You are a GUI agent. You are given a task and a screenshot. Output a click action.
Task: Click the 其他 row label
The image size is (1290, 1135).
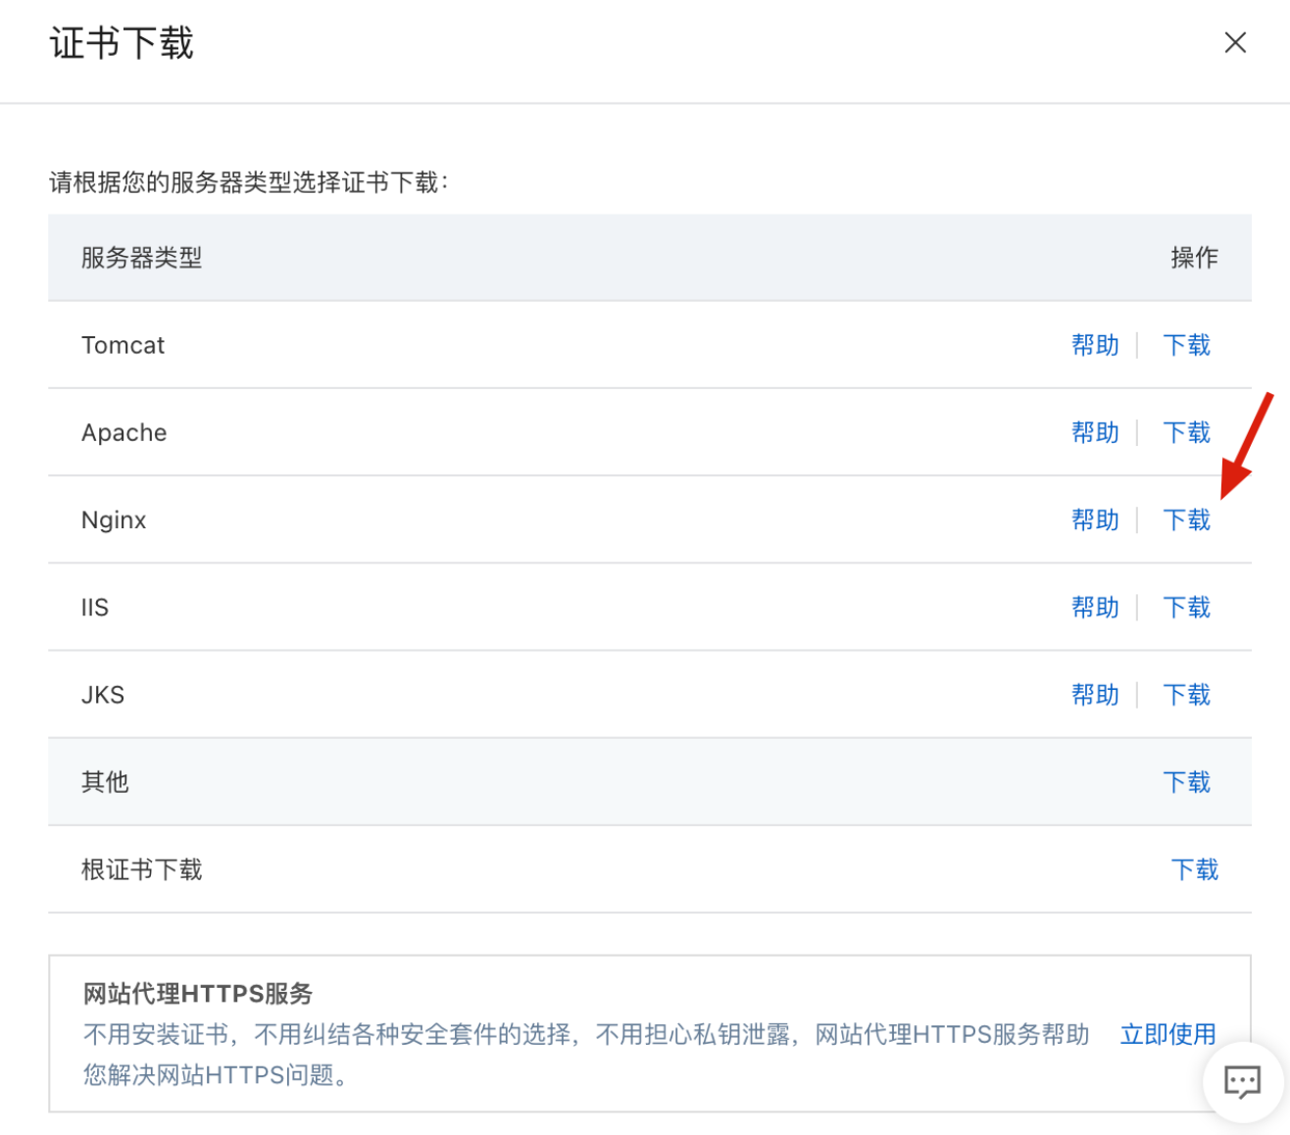tap(105, 782)
